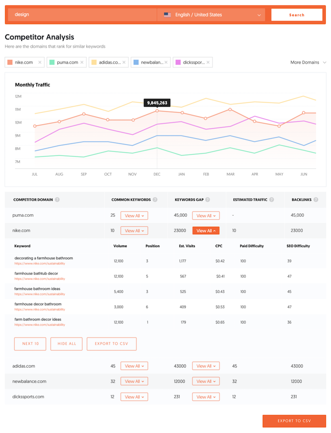Open URL under 'farm bathroom decor ideas'
The image size is (331, 433).
point(40,325)
